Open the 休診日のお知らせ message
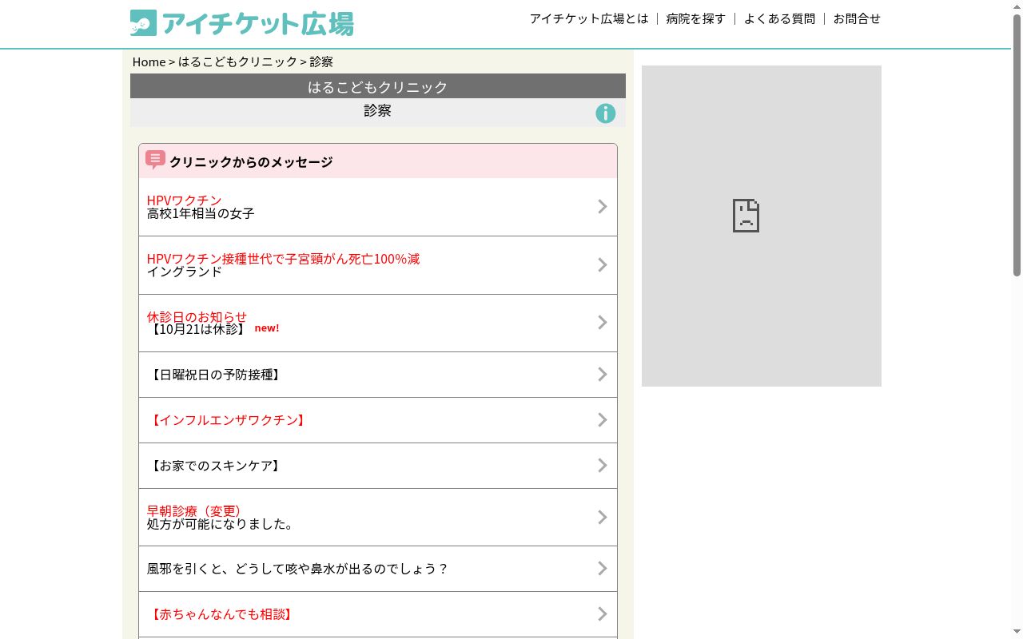 [x=378, y=323]
